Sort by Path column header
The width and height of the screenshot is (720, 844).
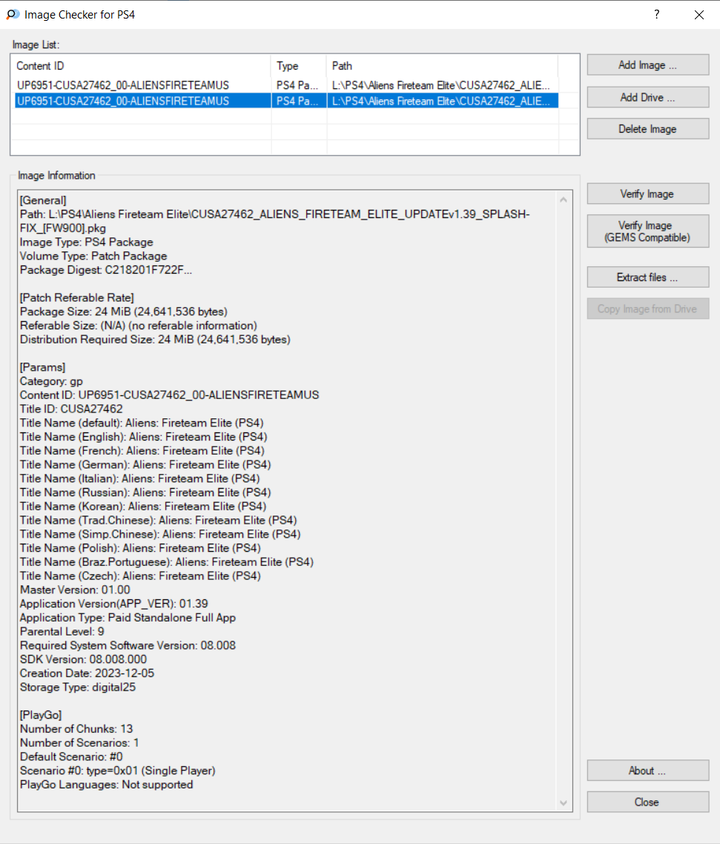(x=443, y=66)
